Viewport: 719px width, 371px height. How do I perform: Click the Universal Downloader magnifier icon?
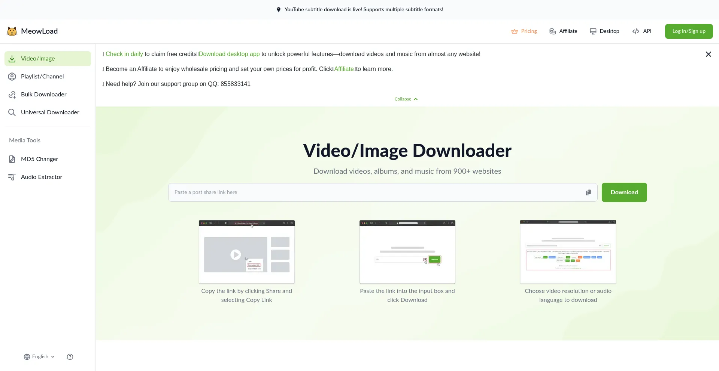coord(12,112)
